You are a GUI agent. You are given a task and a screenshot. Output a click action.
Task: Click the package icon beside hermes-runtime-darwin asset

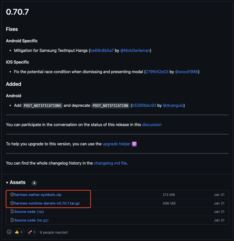coord(12,203)
